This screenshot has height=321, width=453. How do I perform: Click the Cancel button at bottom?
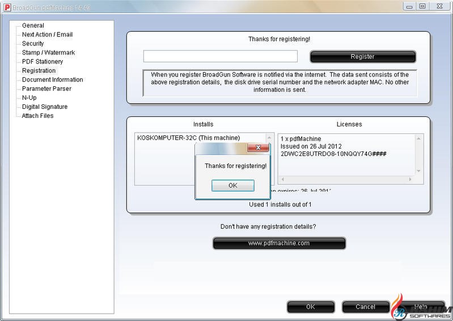click(366, 307)
